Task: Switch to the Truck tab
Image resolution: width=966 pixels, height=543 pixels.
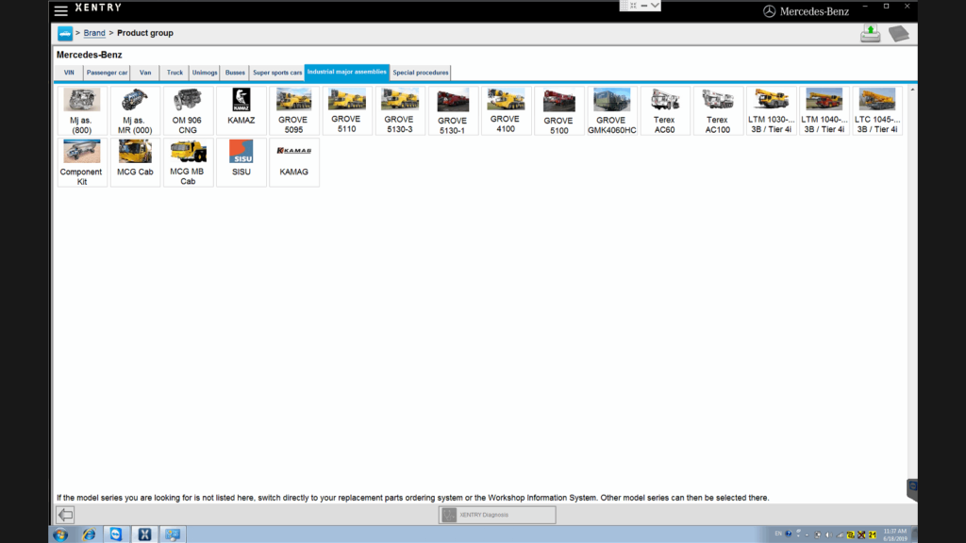Action: [175, 73]
